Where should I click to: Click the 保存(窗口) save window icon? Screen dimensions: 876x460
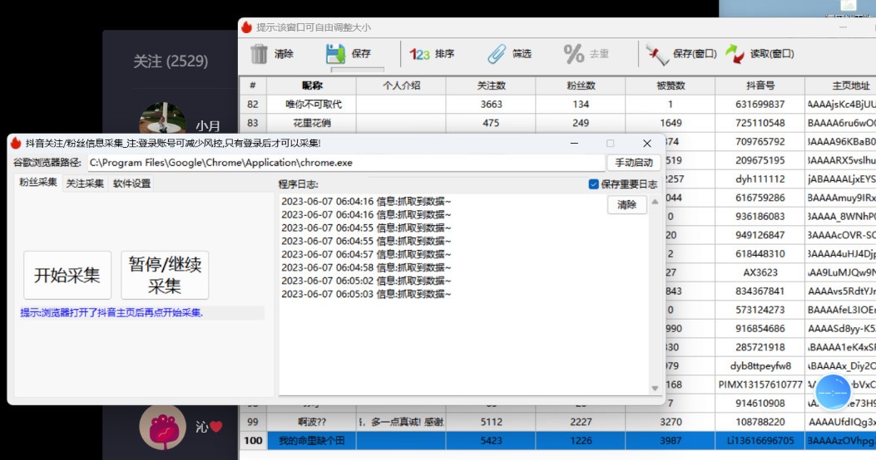[x=657, y=54]
